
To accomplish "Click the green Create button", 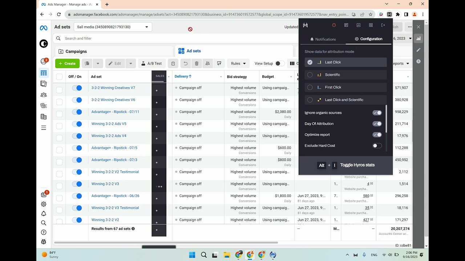I will tap(67, 63).
